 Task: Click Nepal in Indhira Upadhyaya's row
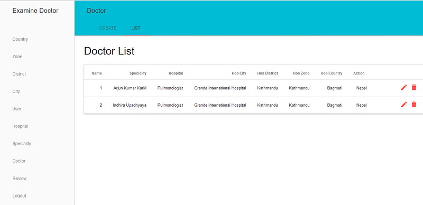coord(362,105)
